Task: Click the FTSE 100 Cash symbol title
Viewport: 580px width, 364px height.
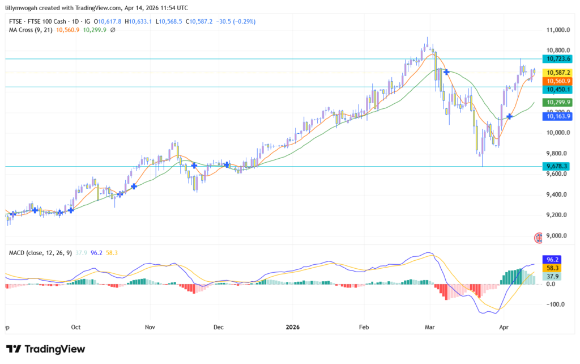Action: tap(50, 21)
